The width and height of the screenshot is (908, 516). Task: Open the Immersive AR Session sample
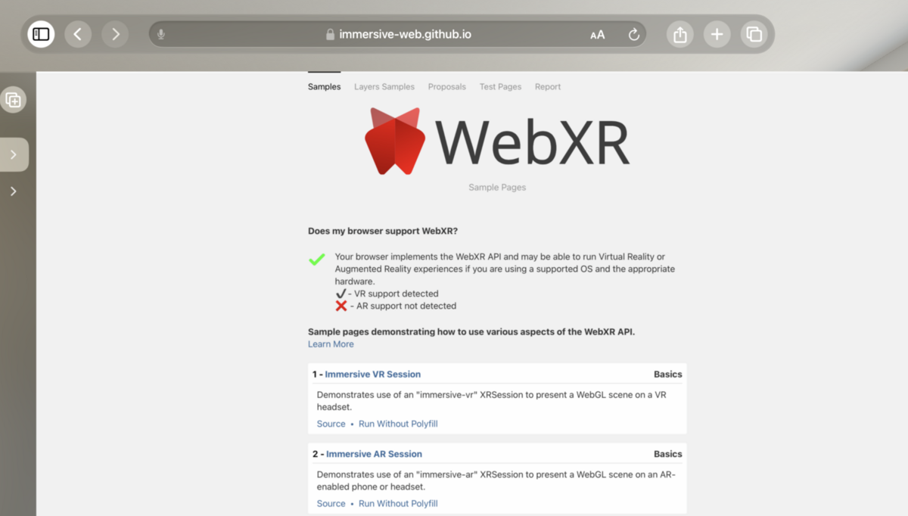coord(374,454)
